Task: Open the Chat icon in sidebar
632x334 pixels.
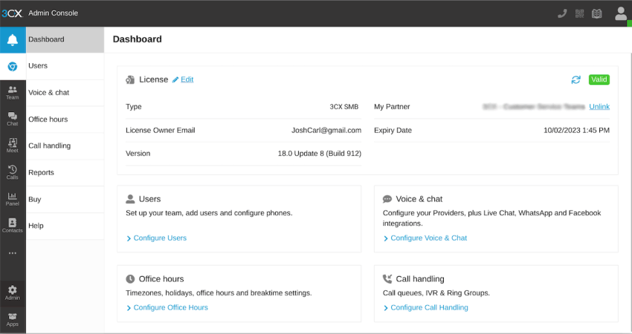Action: coord(13,119)
